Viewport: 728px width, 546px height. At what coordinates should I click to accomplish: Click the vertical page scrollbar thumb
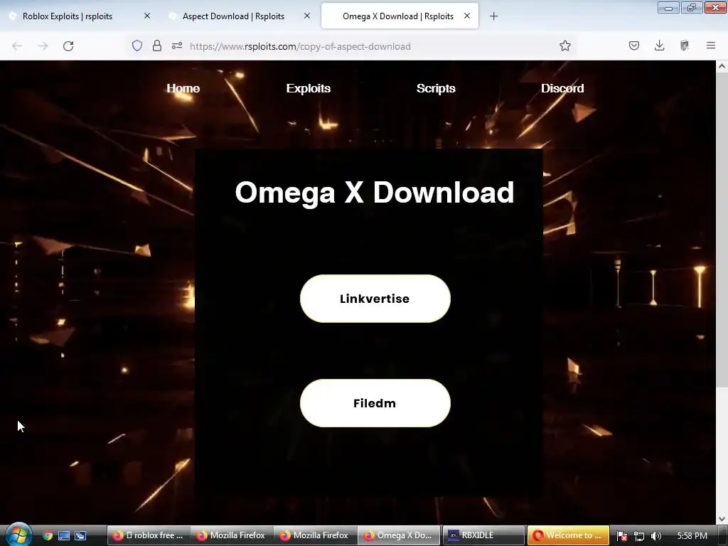click(x=722, y=230)
